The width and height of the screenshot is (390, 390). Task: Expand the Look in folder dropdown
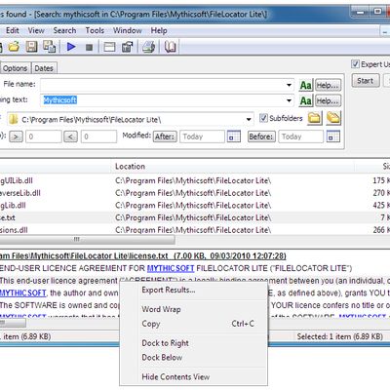click(x=249, y=119)
